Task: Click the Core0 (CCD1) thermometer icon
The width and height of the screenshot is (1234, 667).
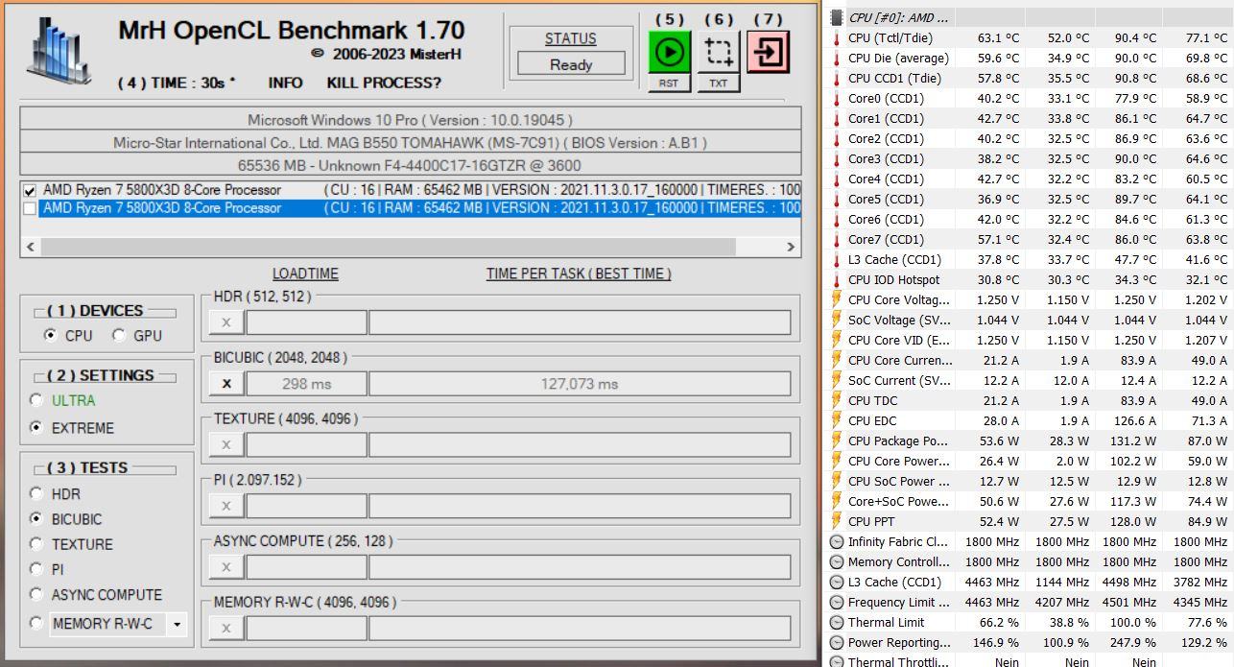Action: (837, 99)
